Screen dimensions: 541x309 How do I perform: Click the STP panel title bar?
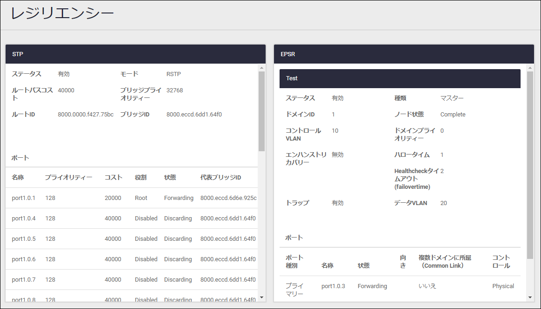pos(135,54)
